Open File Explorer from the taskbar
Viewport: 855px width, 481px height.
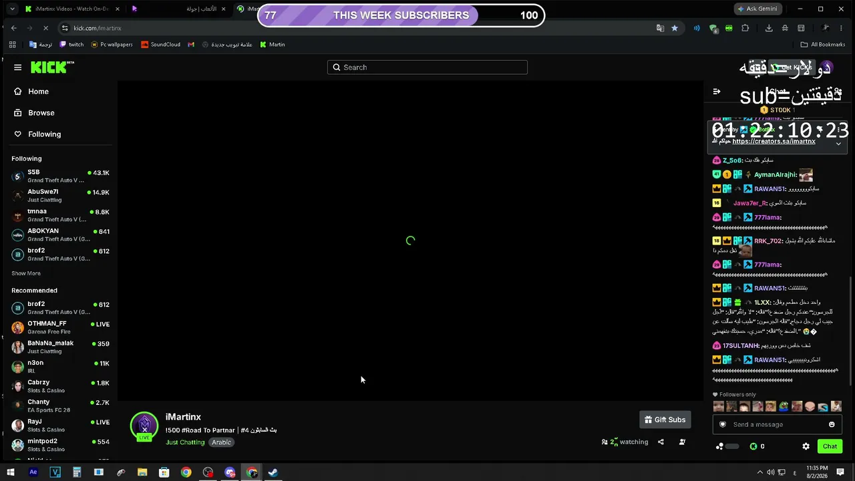pos(142,472)
